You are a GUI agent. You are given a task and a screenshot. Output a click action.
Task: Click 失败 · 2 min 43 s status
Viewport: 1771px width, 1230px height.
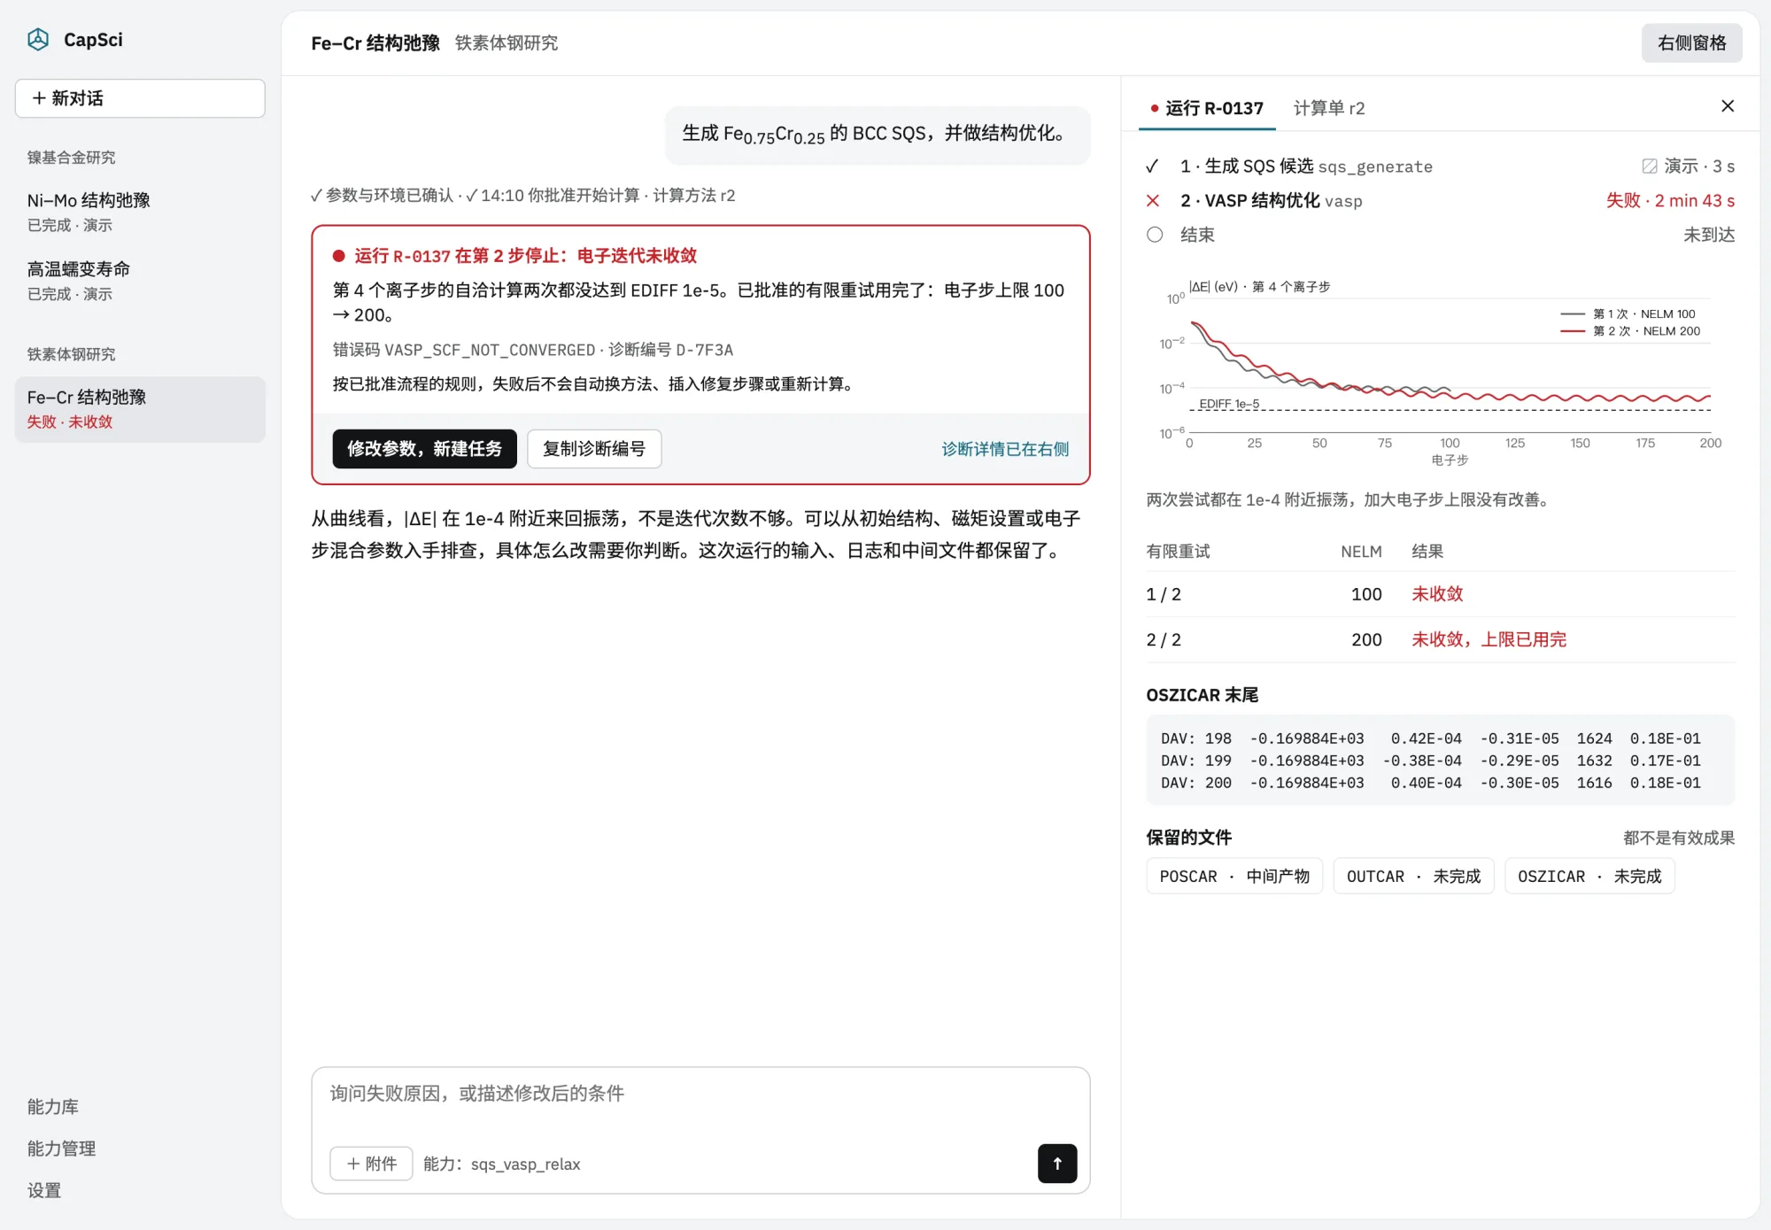(x=1670, y=201)
